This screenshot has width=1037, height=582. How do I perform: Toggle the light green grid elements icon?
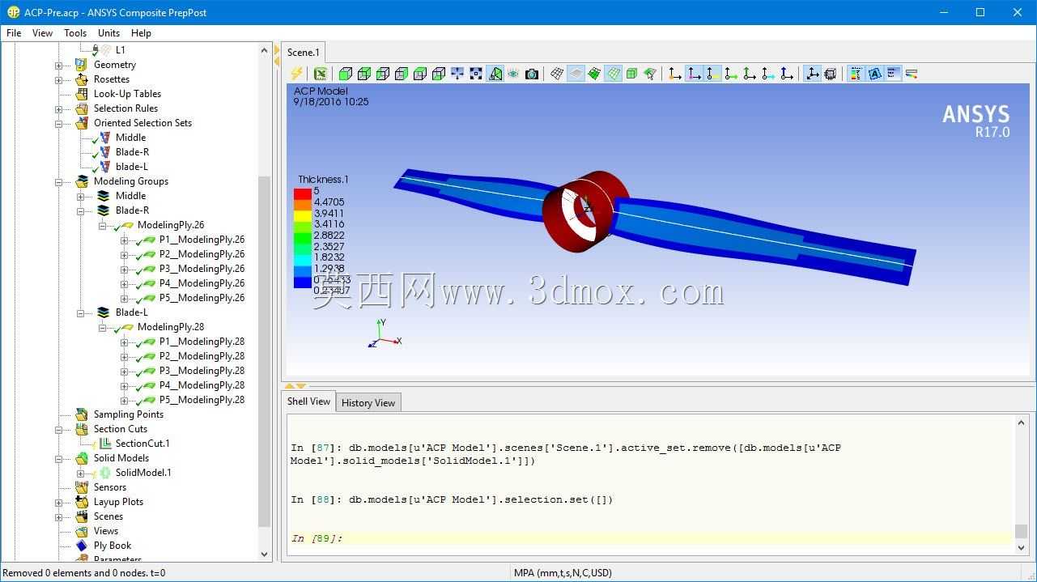(614, 74)
